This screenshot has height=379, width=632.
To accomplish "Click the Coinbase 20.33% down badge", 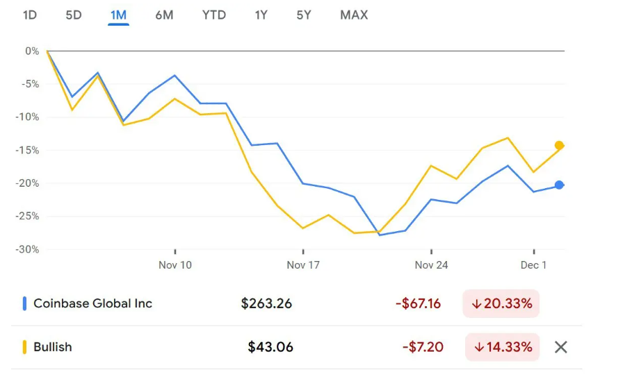I will (501, 303).
